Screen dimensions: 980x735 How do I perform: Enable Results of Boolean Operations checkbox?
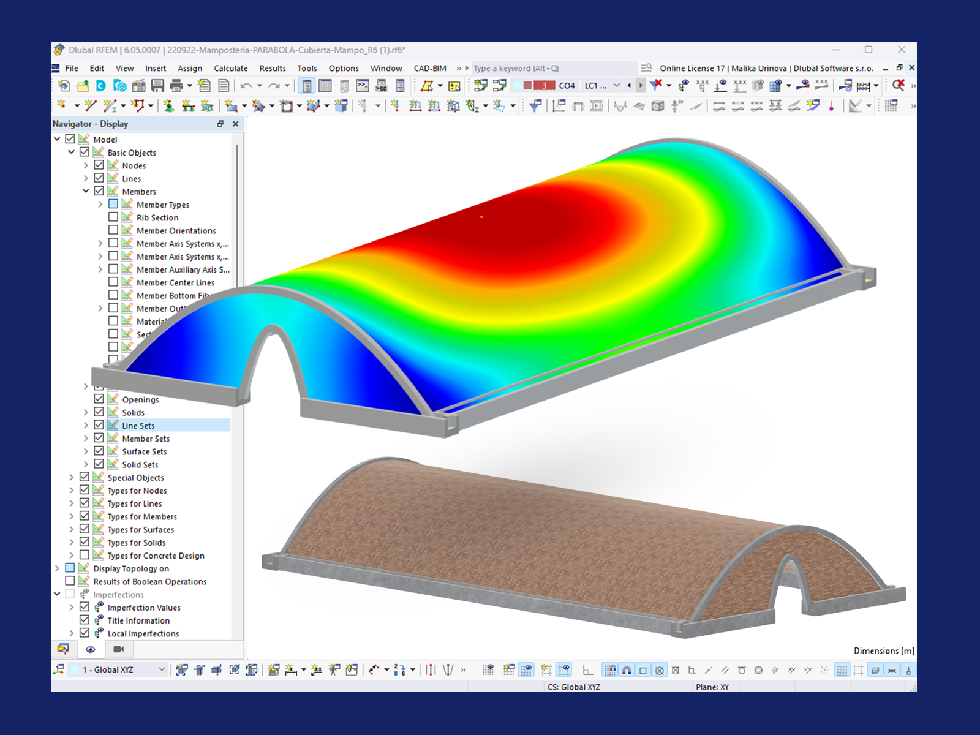coord(70,581)
